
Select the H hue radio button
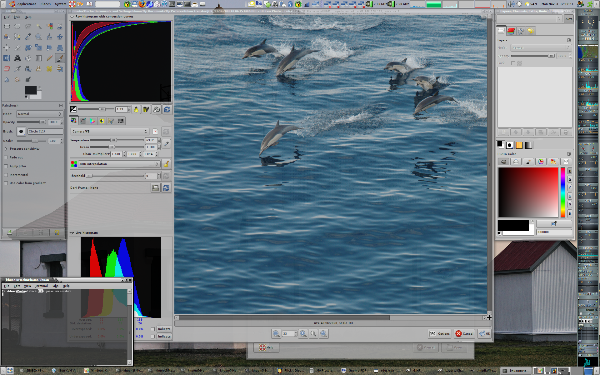coord(570,171)
